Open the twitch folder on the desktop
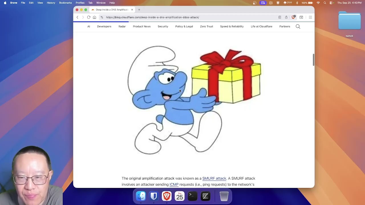Image resolution: width=365 pixels, height=205 pixels. pyautogui.click(x=349, y=24)
